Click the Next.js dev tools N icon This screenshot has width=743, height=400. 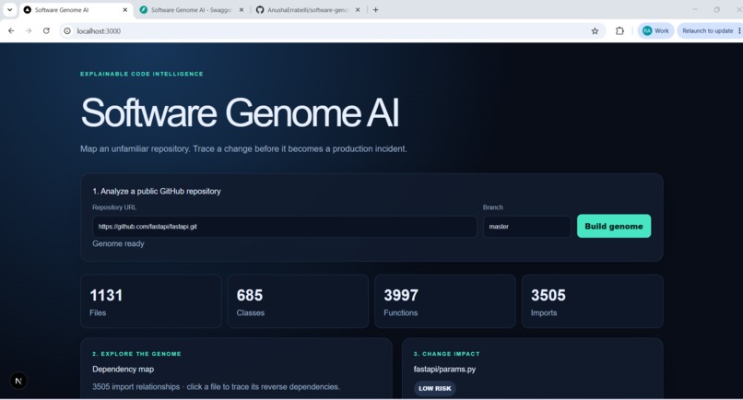18,381
